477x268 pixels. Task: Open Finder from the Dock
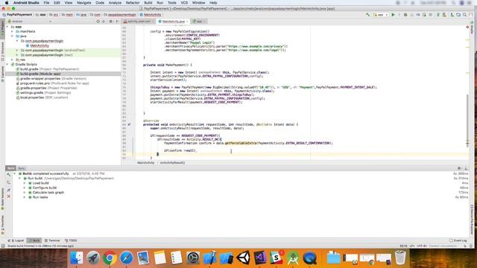coord(76,258)
